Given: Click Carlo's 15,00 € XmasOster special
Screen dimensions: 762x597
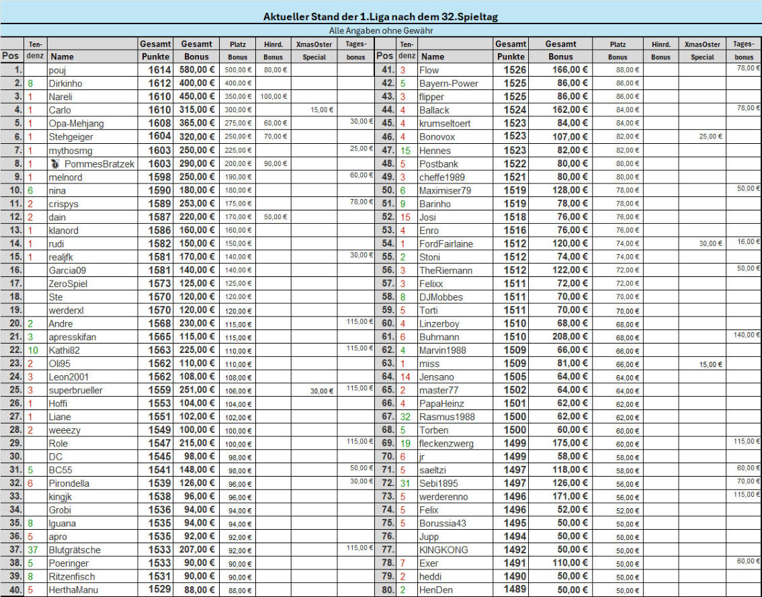Looking at the screenshot, I should point(322,110).
